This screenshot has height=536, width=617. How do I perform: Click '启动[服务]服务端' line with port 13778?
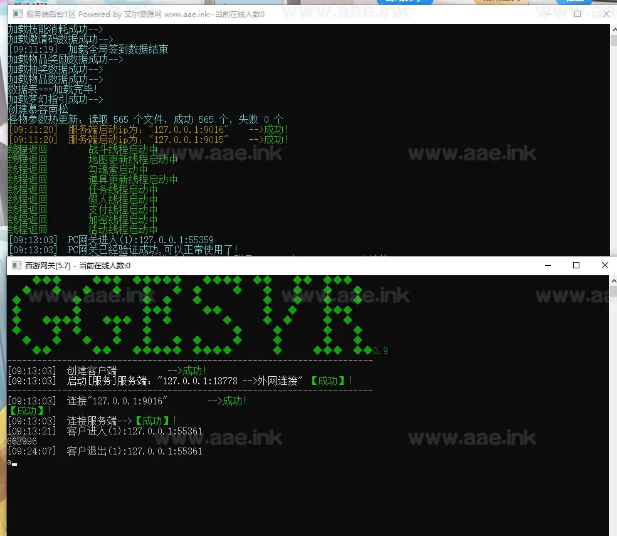pos(180,381)
